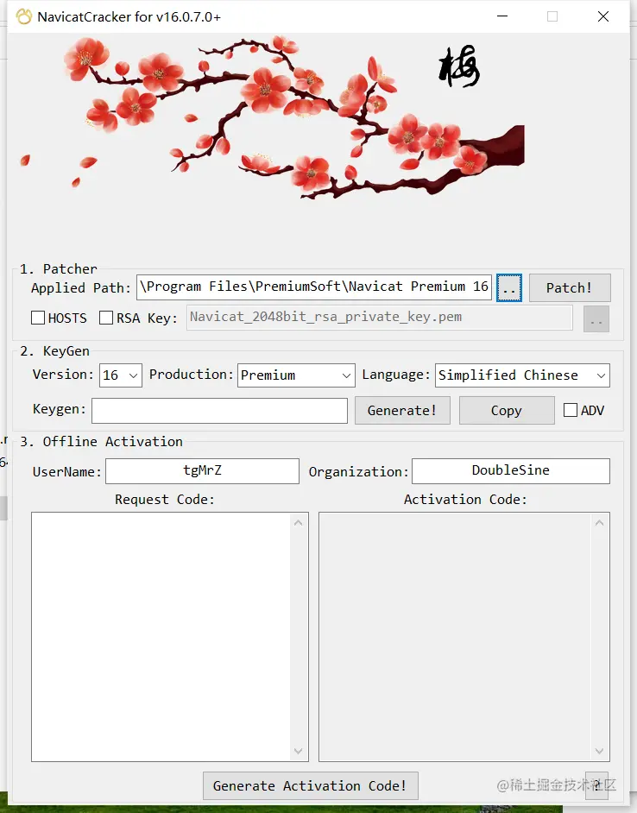
Task: Open the Language dropdown showing Simplified Chinese
Action: [522, 375]
